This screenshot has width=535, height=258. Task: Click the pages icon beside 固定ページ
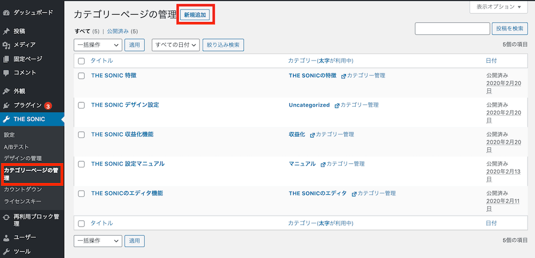pyautogui.click(x=6, y=59)
